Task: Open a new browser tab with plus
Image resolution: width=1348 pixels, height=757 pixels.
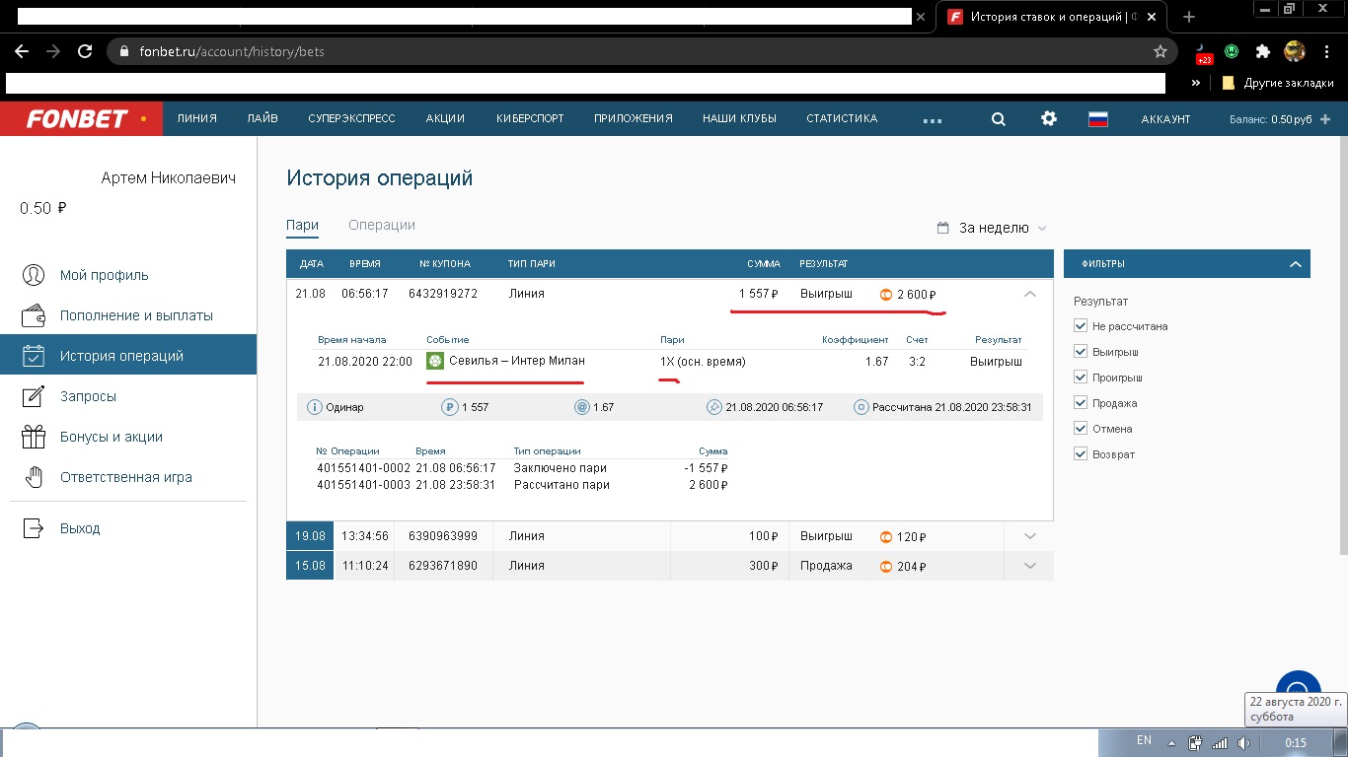Action: [x=1189, y=17]
